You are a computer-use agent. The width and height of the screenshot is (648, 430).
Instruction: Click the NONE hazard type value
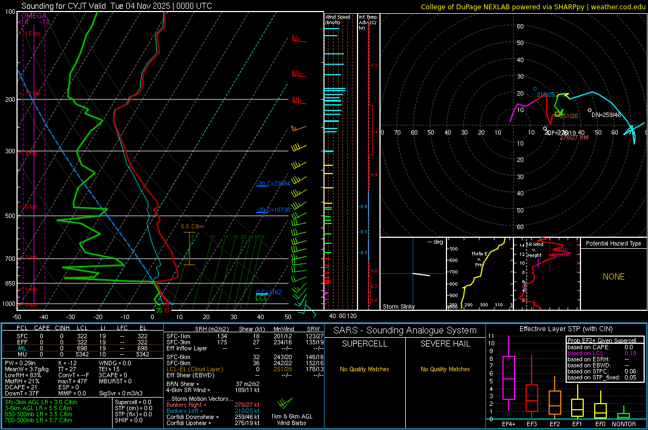613,277
